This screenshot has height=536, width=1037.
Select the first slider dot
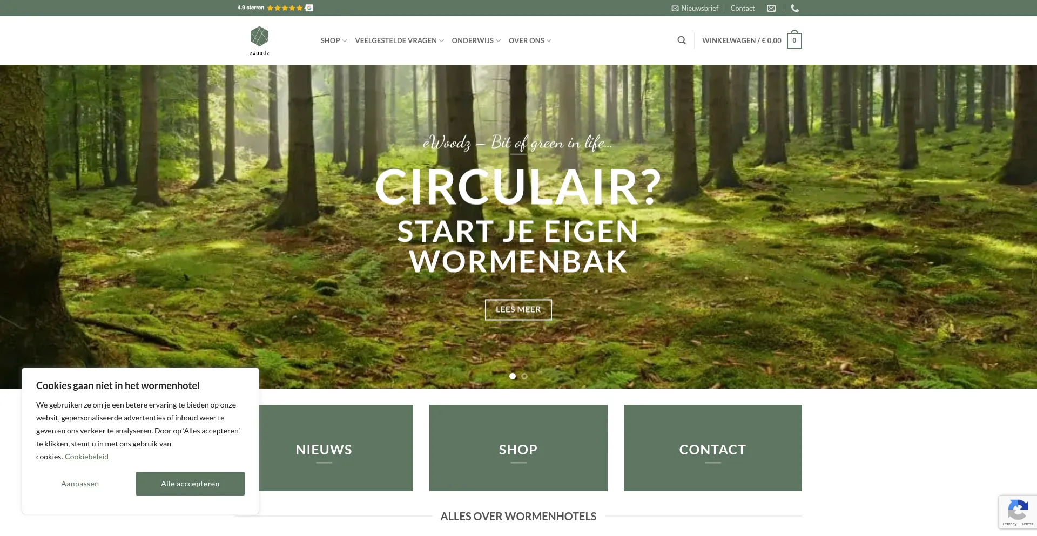[x=513, y=376]
